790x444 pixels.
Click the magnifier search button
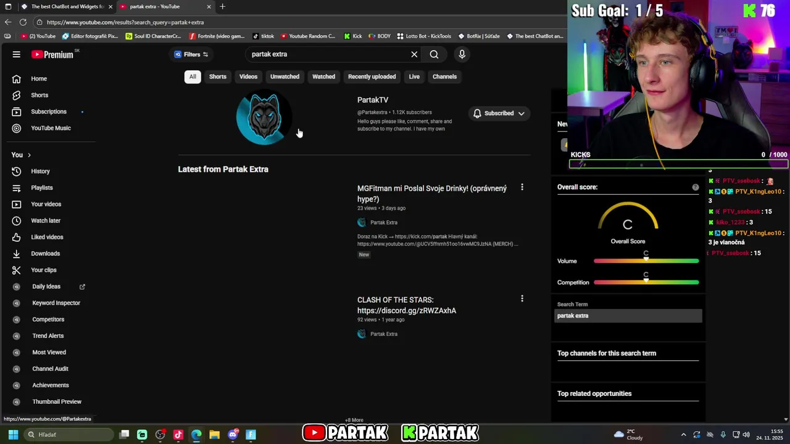coord(434,54)
